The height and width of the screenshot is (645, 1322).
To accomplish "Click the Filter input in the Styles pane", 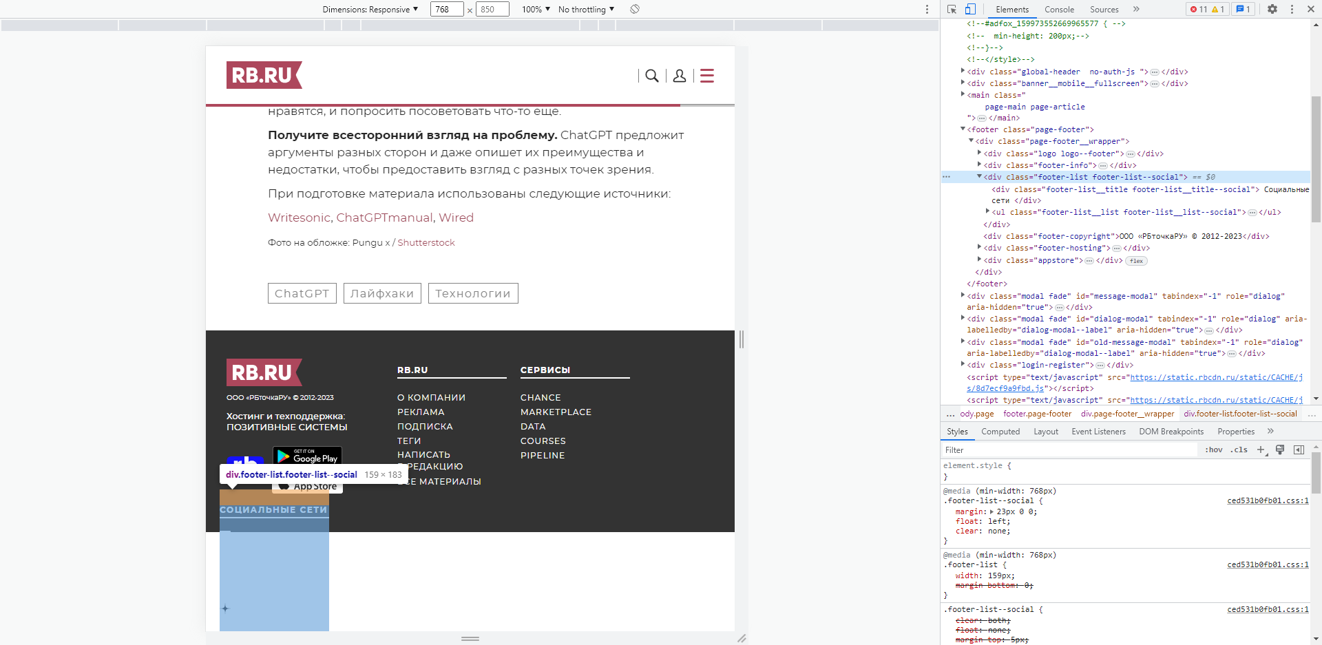I will pyautogui.click(x=998, y=450).
